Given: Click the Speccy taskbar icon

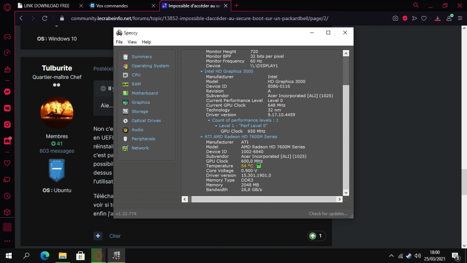Looking at the screenshot, I should point(116,256).
